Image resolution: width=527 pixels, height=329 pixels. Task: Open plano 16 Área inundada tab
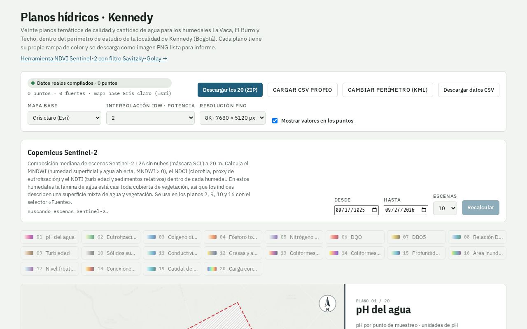click(x=477, y=253)
